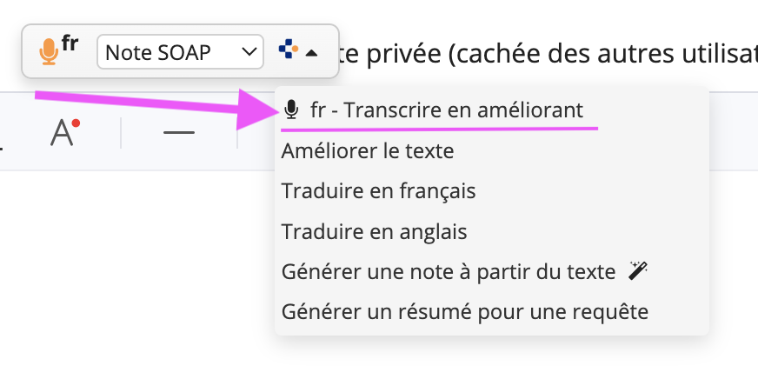Viewport: 758px width, 379px height.
Task: Start dictation with the orange microphone icon
Action: point(49,52)
